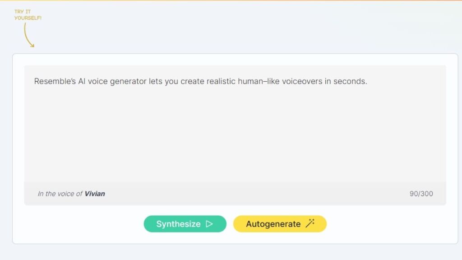Click the "Autogenerate" text label
The image size is (462, 260).
pos(273,224)
